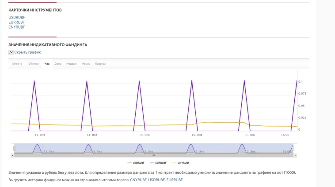Click the navigator scrollbar left arrow
Viewport: 335px width, 187px height.
pyautogui.click(x=12, y=155)
